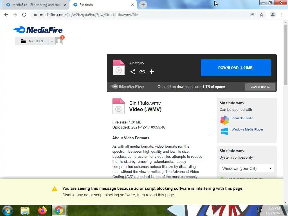Click the pink video file icon in dark panel
Image resolution: width=288 pixels, height=216 pixels.
coord(119,67)
